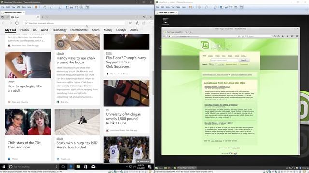The image size is (309, 173).
Task: Open Edge Share icon
Action: (x=144, y=23)
